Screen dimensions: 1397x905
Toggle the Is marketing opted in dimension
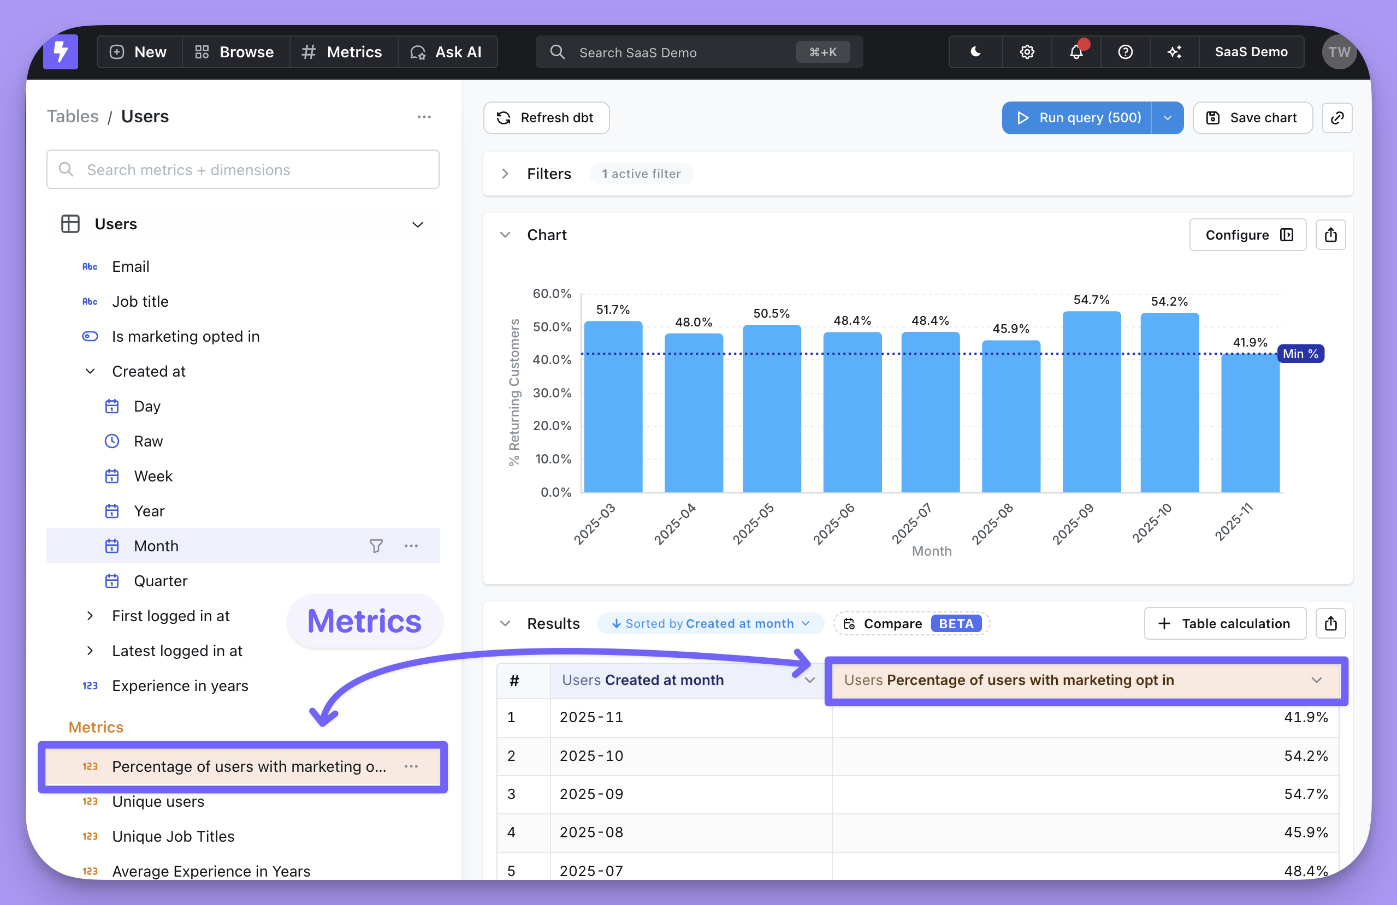pos(186,336)
